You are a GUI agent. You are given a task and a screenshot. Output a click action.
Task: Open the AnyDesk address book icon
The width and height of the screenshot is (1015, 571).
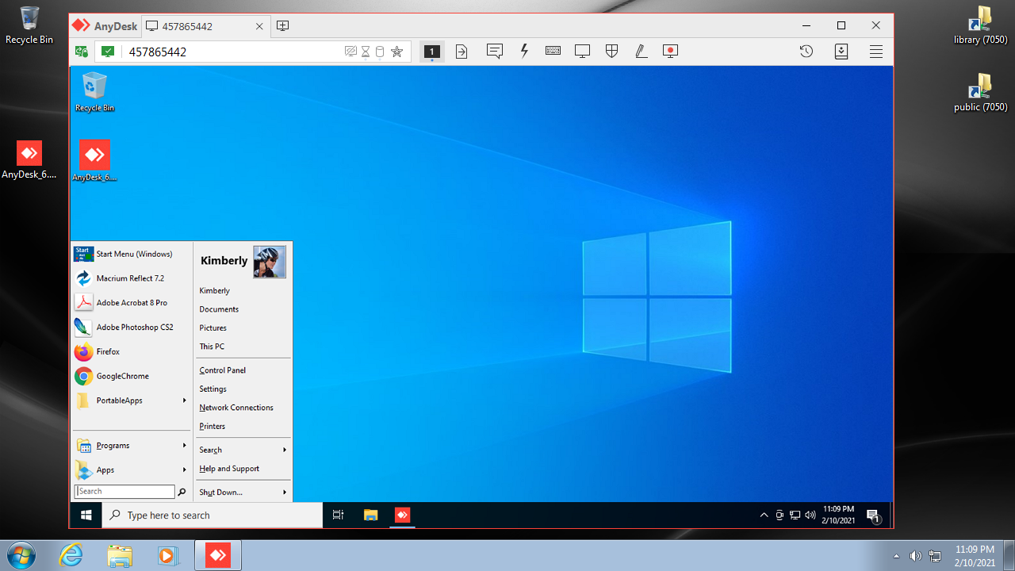[x=841, y=52]
